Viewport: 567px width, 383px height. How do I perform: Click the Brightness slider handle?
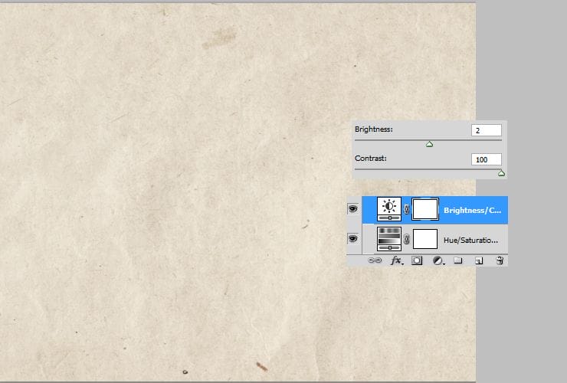click(x=429, y=144)
